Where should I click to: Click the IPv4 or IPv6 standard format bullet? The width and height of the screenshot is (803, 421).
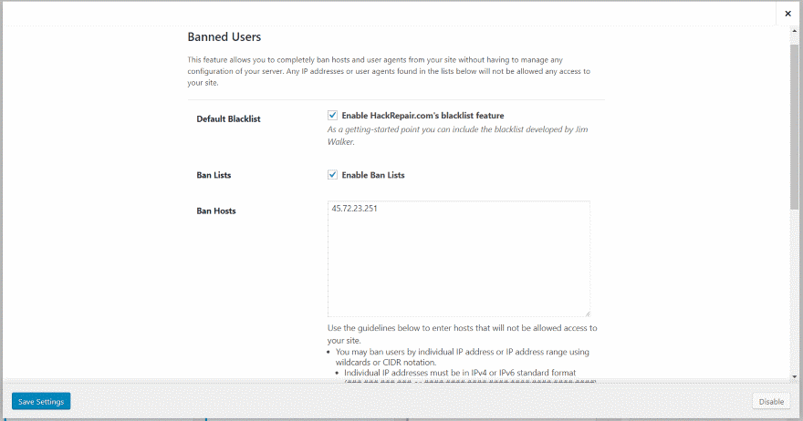click(460, 373)
